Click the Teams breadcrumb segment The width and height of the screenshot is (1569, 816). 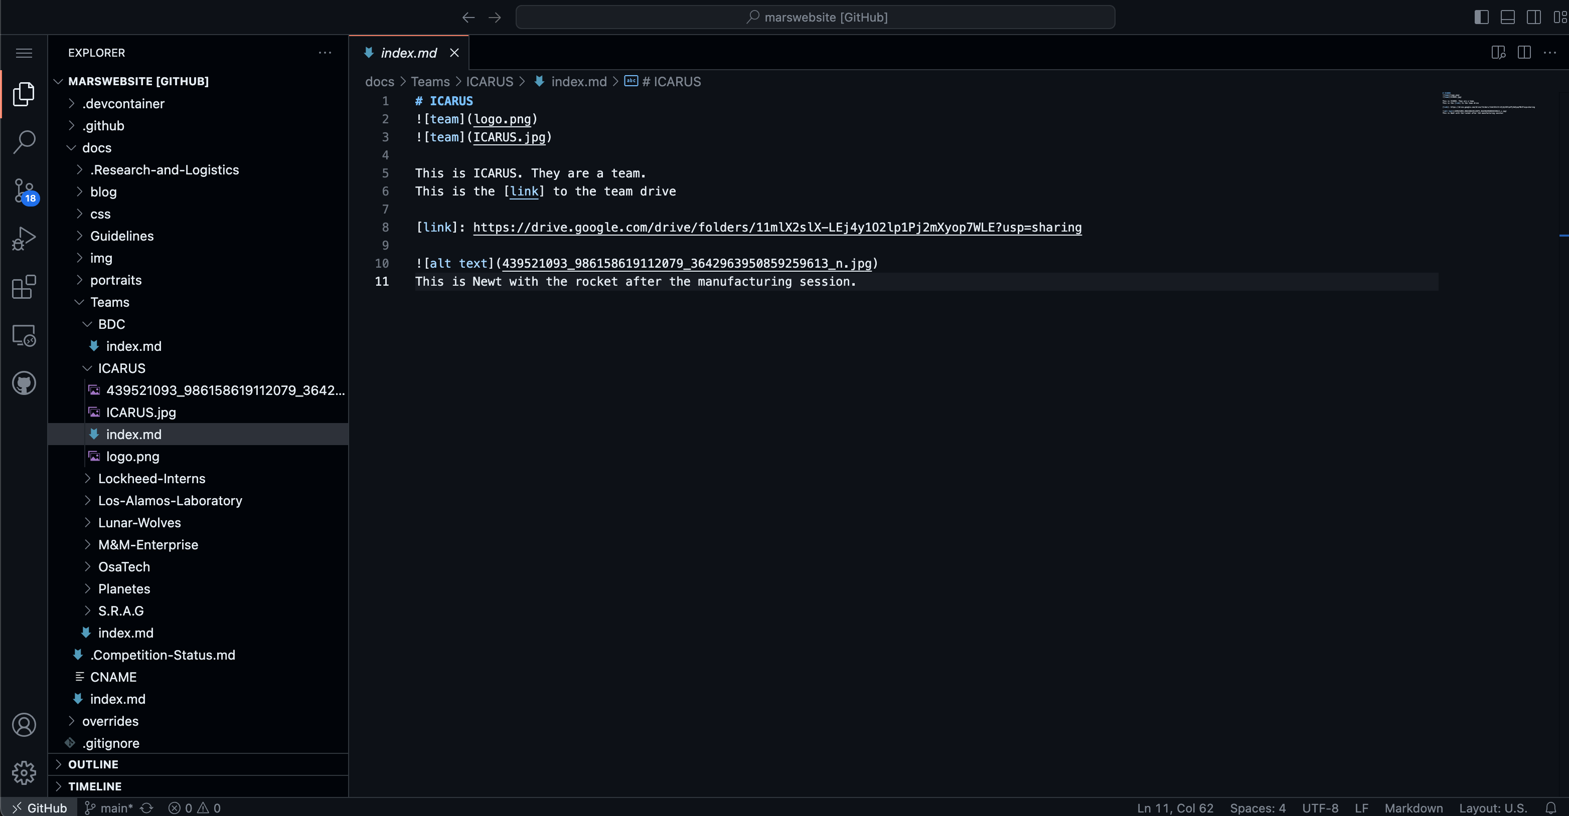click(x=430, y=82)
